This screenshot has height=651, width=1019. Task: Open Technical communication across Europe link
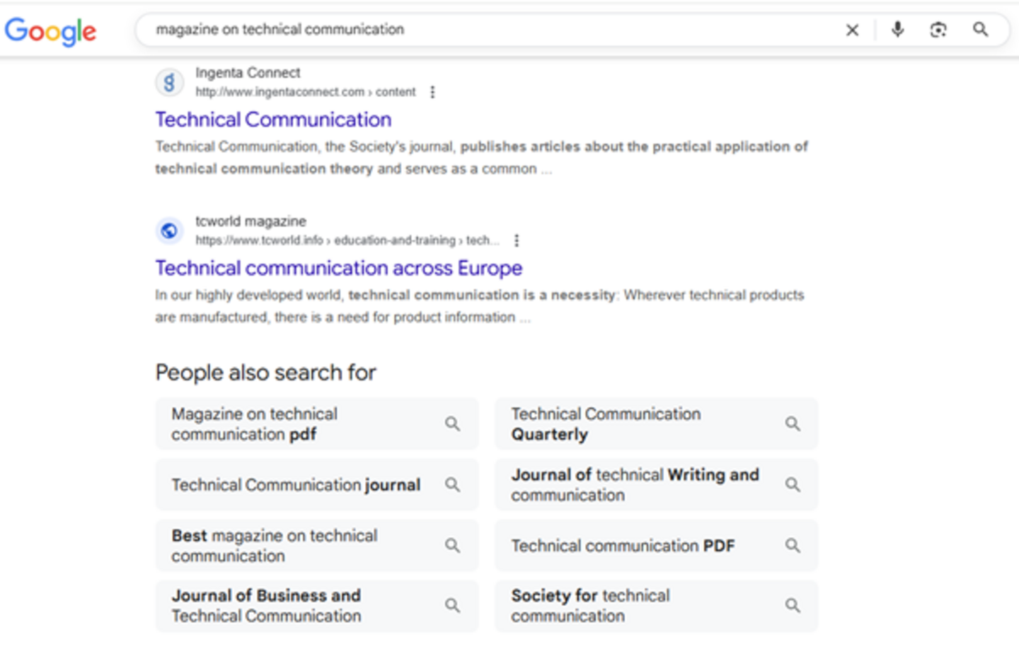point(338,268)
